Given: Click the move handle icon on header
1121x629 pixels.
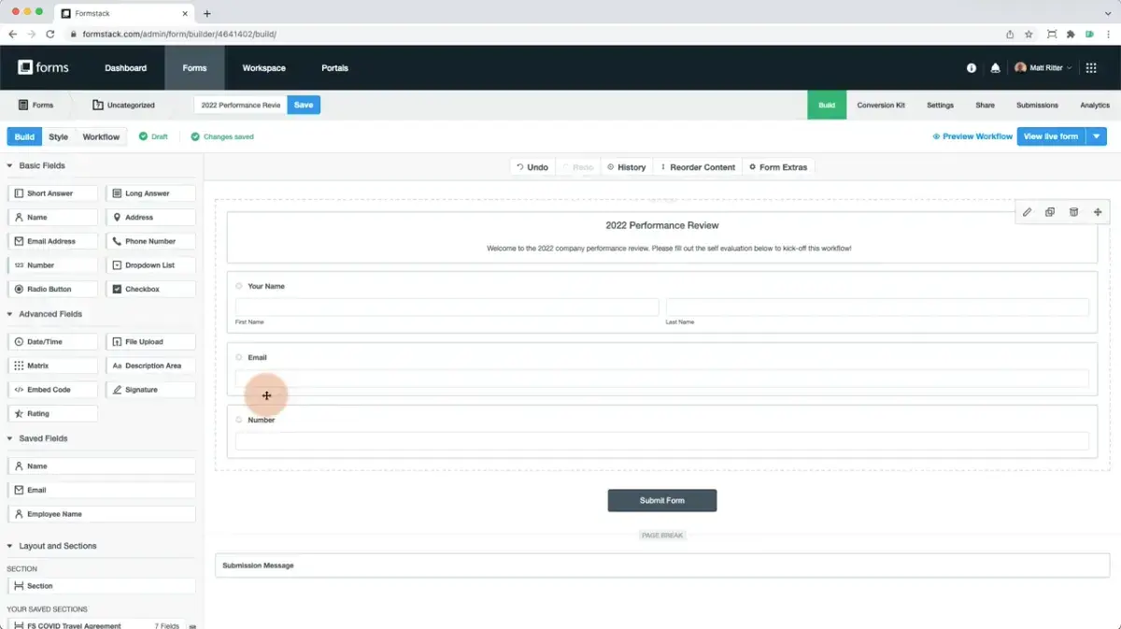Looking at the screenshot, I should [1098, 212].
